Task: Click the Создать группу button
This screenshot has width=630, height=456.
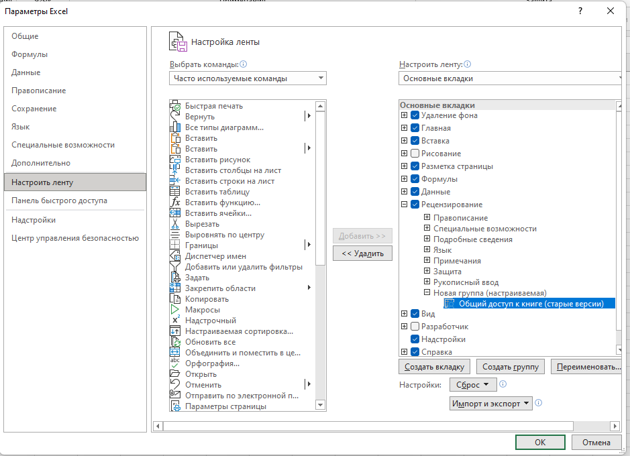Action: [x=511, y=367]
